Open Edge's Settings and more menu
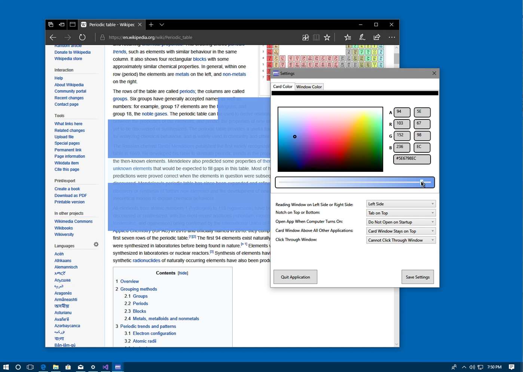 [x=391, y=37]
